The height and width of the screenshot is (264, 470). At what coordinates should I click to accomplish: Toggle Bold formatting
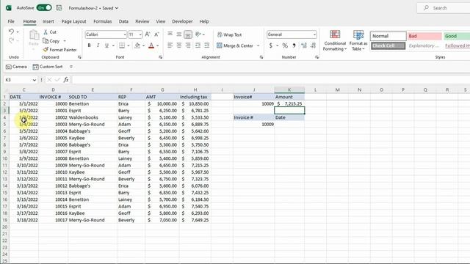89,45
